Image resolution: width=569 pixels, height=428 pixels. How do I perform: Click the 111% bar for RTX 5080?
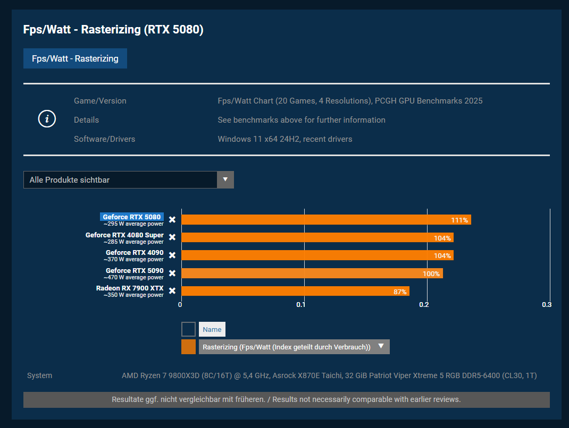click(326, 220)
